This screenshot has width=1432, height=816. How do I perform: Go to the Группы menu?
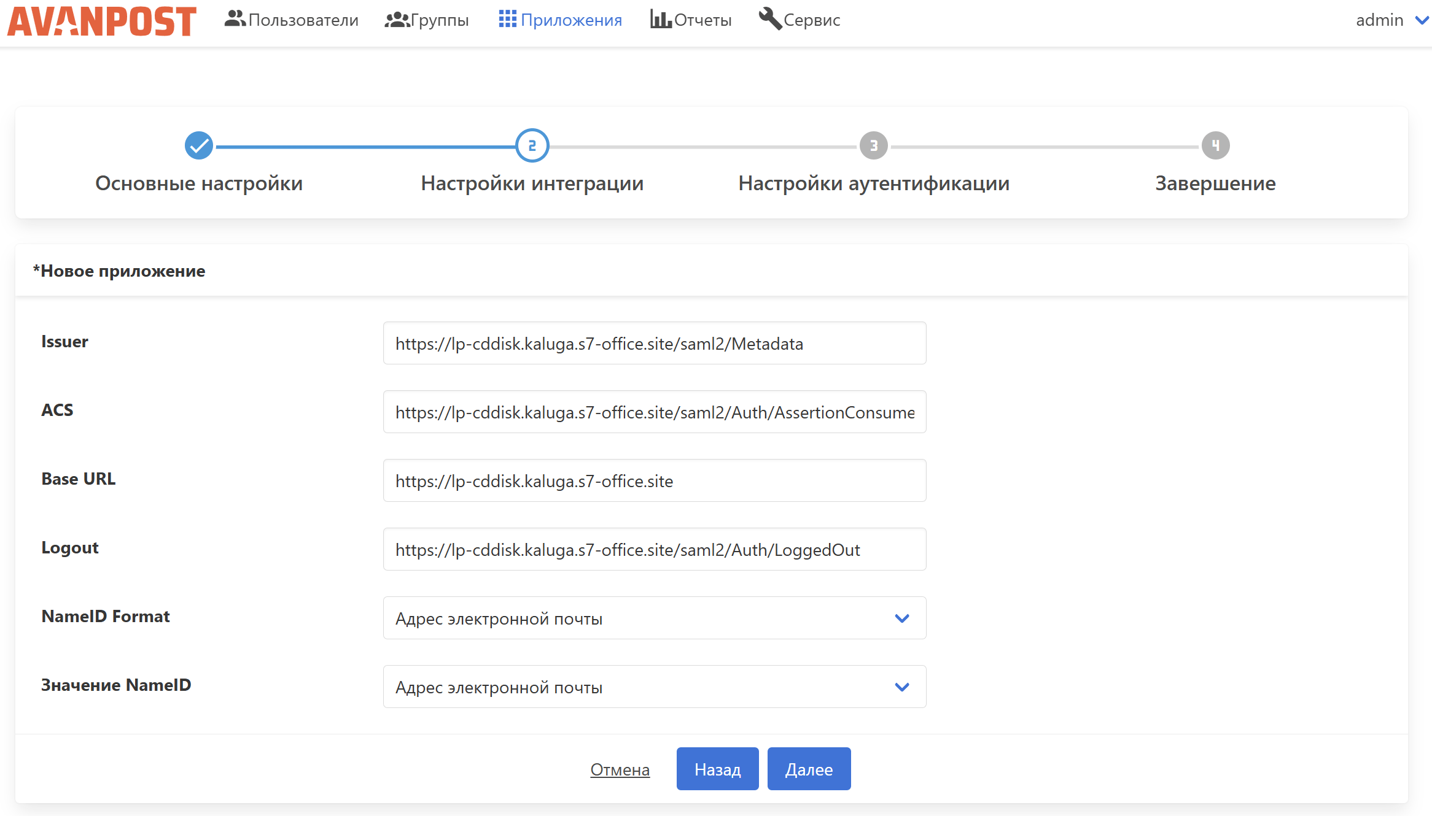pos(427,20)
